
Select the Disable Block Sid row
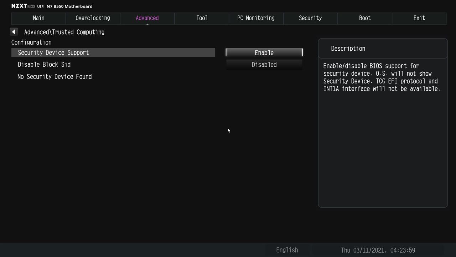[x=113, y=65]
